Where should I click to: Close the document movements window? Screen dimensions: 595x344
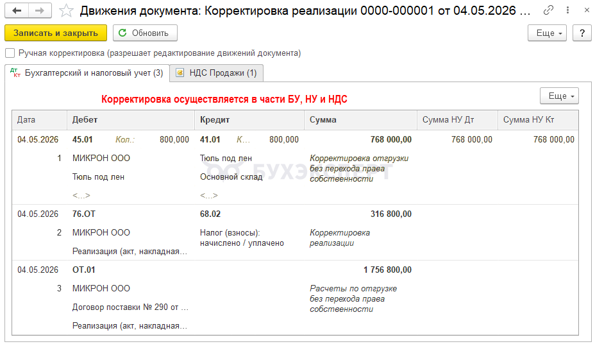[x=587, y=11]
